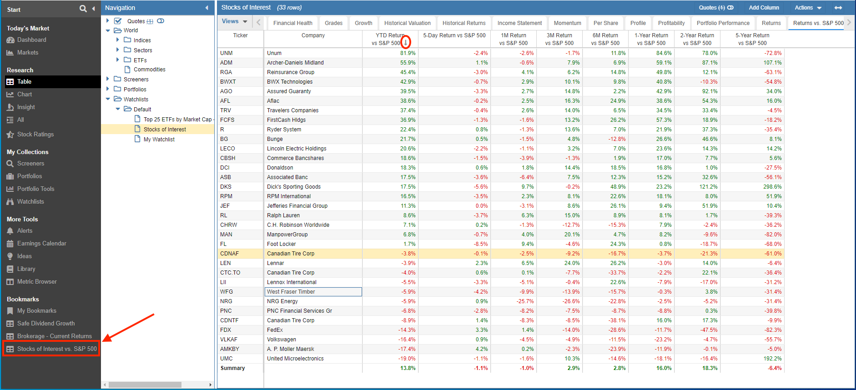Image resolution: width=856 pixels, height=390 pixels.
Task: Switch to Historical Valuation tab
Action: click(x=408, y=23)
